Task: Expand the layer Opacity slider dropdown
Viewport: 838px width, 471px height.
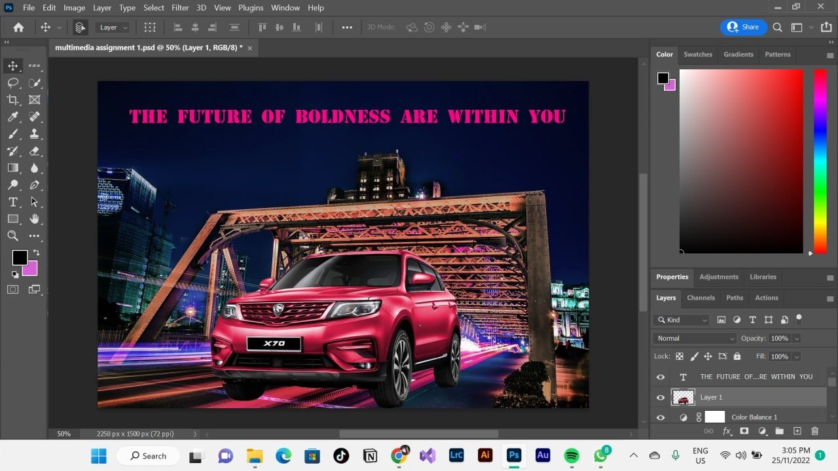Action: click(796, 338)
